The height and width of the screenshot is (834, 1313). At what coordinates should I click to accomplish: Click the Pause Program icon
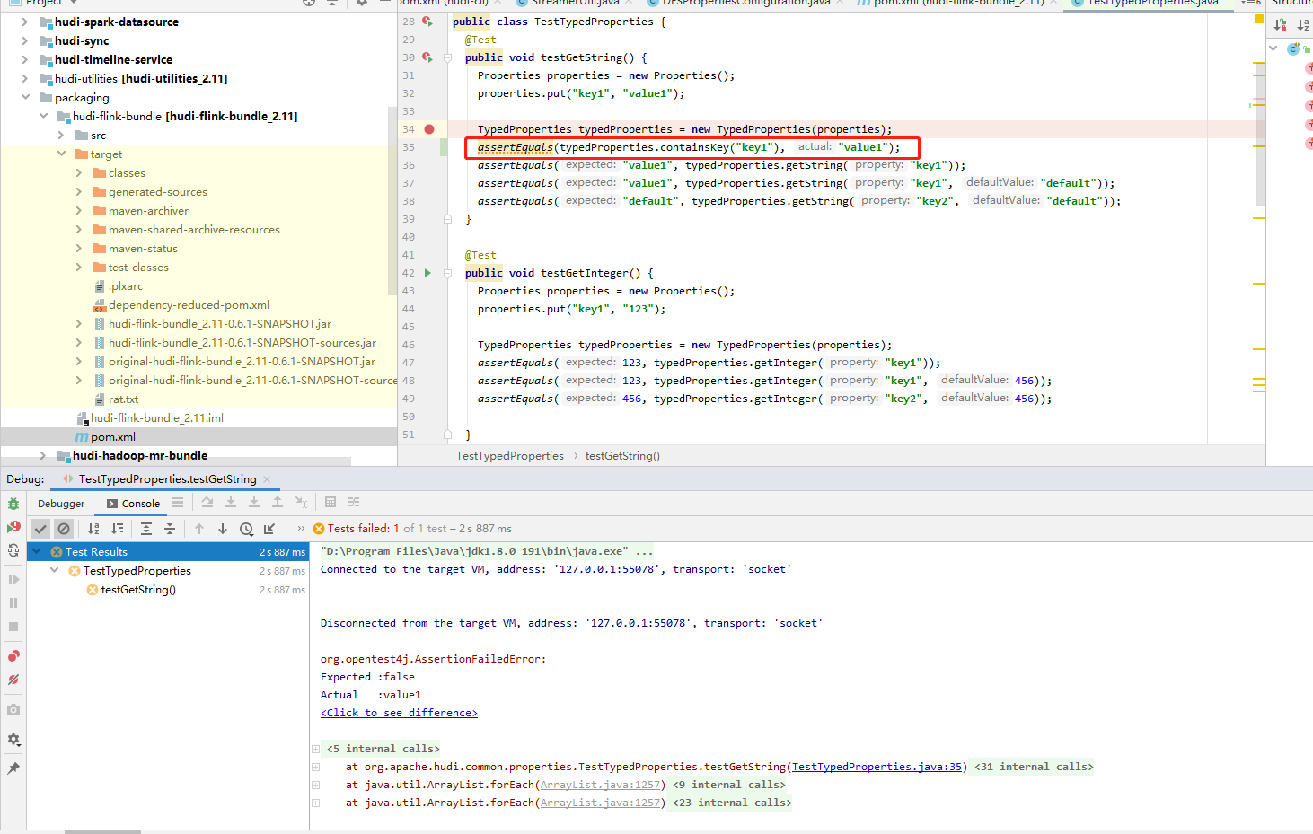(13, 602)
